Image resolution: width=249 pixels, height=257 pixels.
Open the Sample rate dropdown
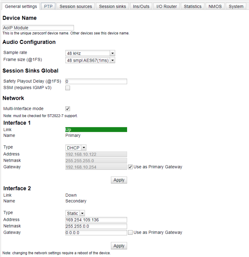[90, 53]
